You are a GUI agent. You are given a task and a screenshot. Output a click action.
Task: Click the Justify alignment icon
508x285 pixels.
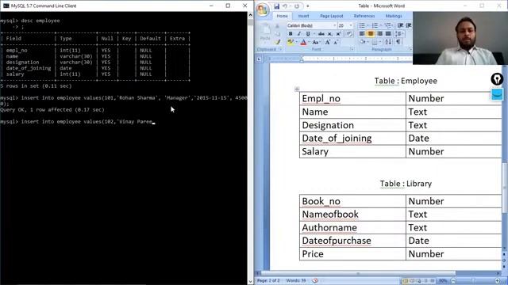(x=388, y=34)
